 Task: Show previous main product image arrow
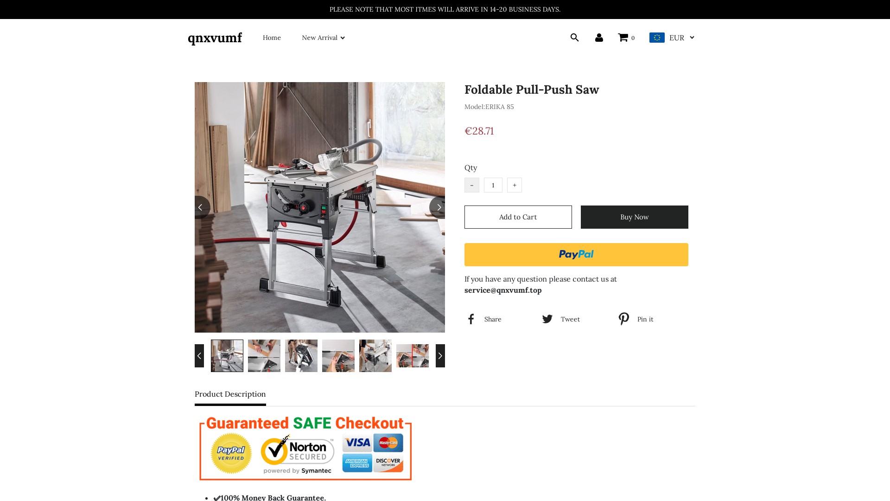202,207
